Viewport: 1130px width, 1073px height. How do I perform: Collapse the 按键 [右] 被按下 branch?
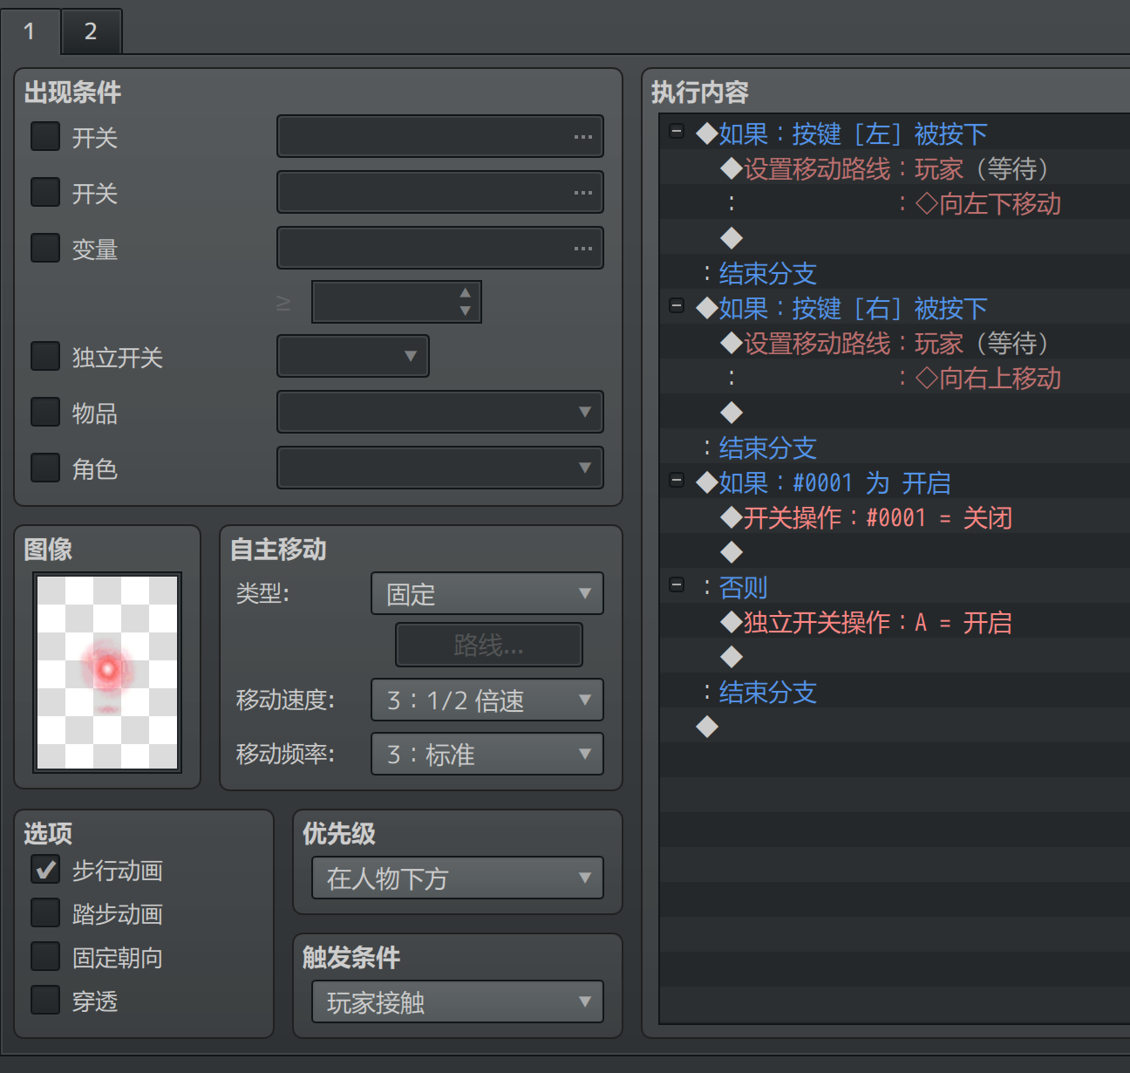pos(677,306)
